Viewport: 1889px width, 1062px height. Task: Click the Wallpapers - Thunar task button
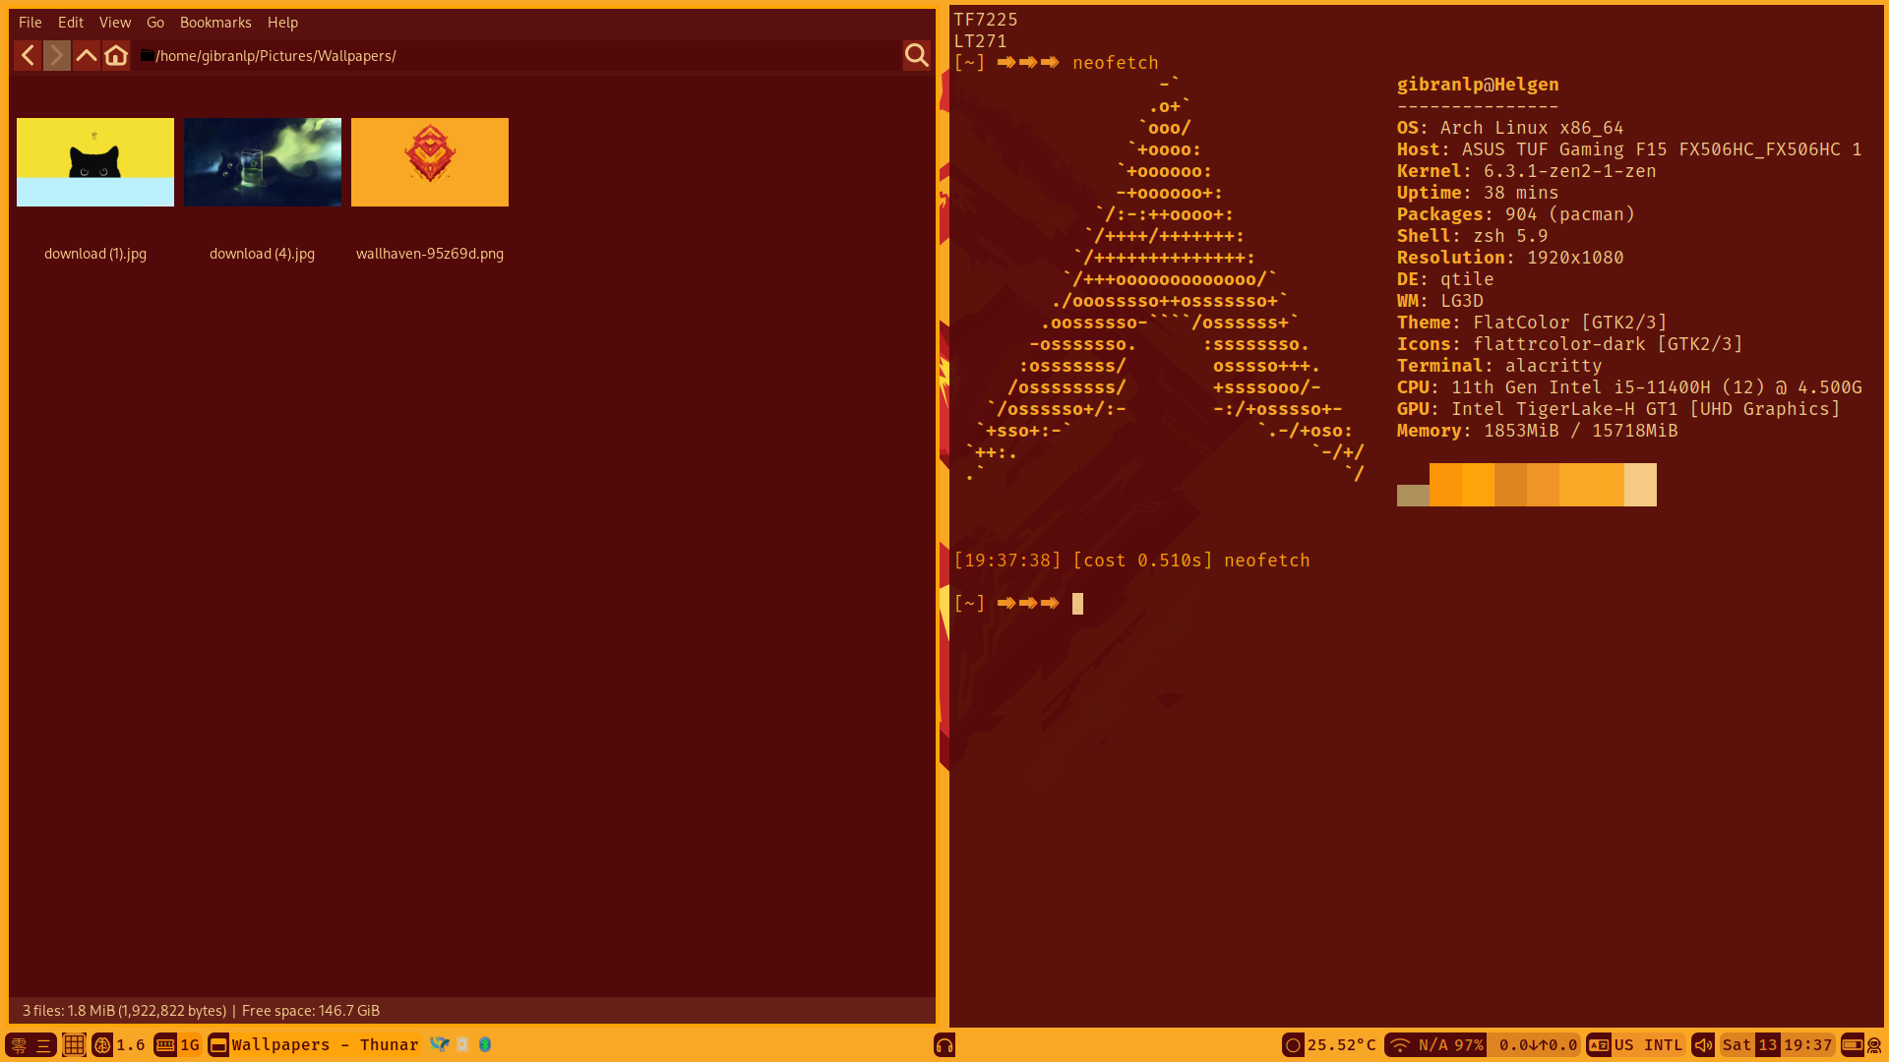[x=313, y=1045]
